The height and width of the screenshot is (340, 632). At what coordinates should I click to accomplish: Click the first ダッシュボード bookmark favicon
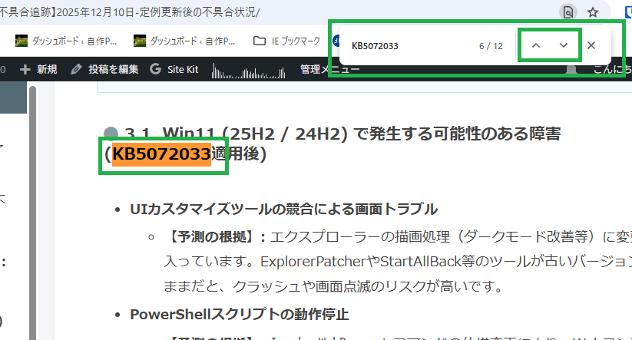(22, 41)
